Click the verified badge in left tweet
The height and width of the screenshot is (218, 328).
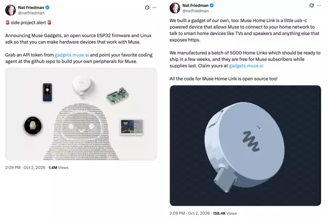click(47, 8)
